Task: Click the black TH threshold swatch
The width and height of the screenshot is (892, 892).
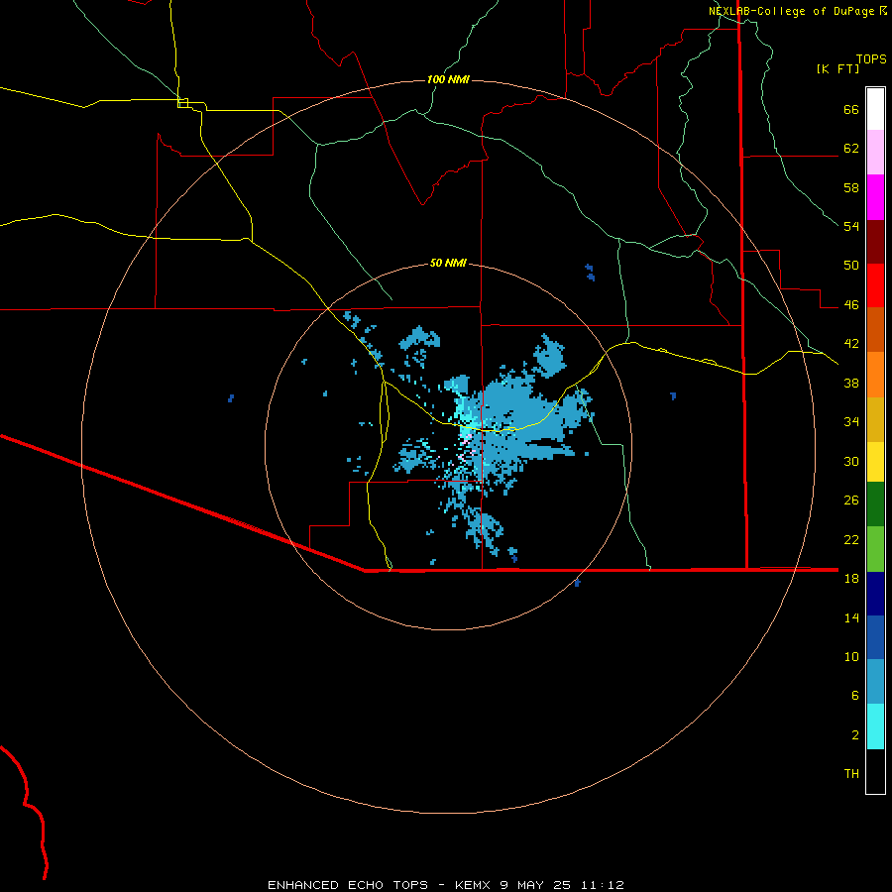Action: 875,771
